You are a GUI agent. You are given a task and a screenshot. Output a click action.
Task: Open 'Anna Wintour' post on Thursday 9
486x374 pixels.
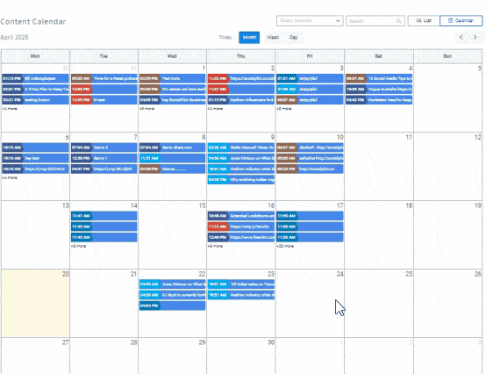241,158
